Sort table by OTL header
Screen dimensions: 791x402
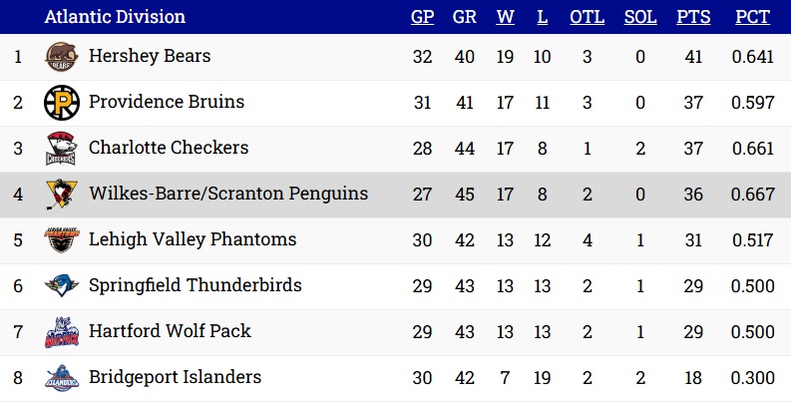[588, 17]
